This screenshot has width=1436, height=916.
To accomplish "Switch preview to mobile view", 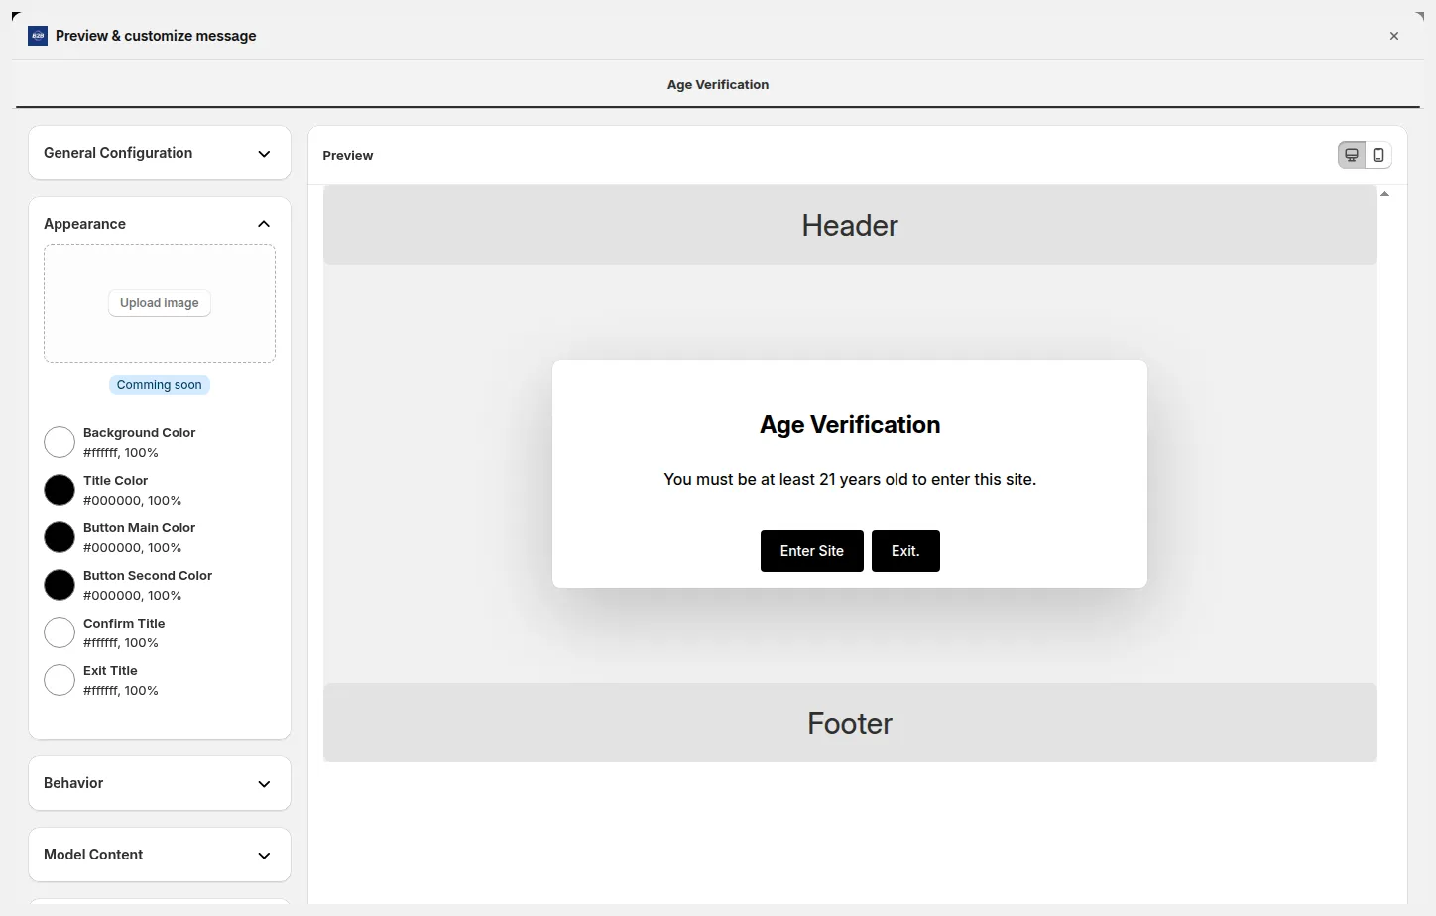I will (1378, 155).
